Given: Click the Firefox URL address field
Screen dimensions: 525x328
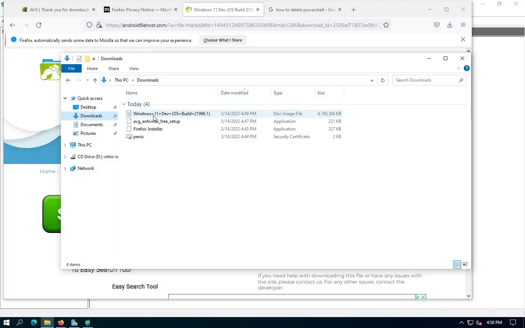Looking at the screenshot, I should pyautogui.click(x=242, y=25).
